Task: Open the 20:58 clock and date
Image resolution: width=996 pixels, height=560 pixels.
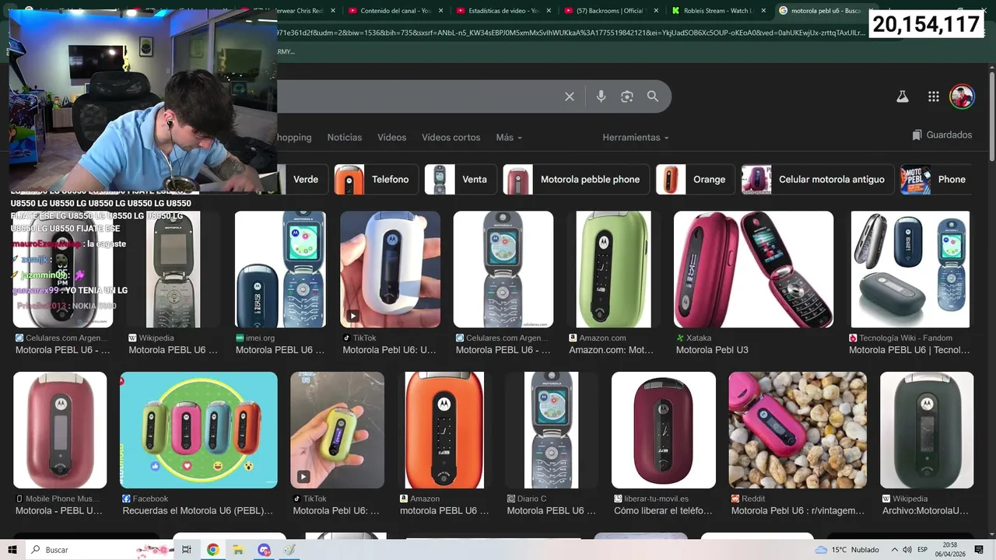Action: coord(949,550)
